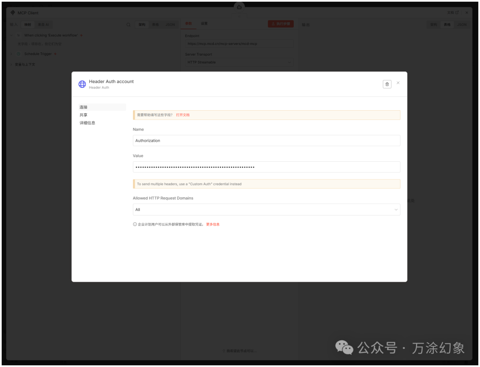Expand the 变量与上下文 section
This screenshot has height=367, width=480.
click(x=11, y=64)
